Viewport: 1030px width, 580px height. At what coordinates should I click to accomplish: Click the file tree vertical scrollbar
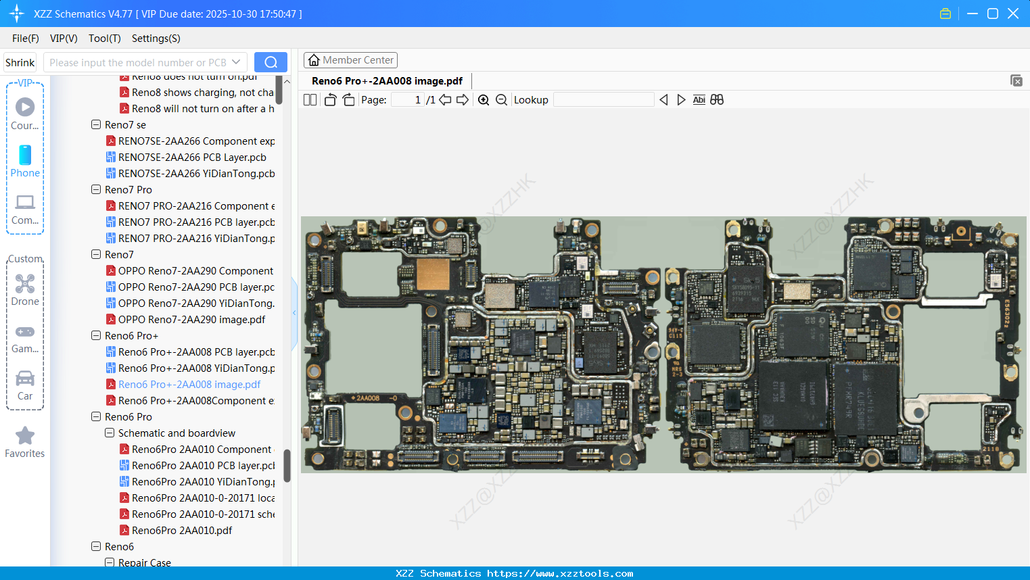[x=287, y=465]
